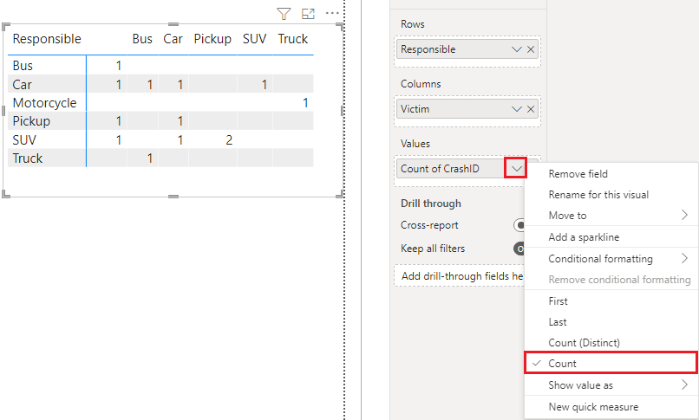Select the SUV row label
Image resolution: width=699 pixels, height=420 pixels.
[24, 139]
